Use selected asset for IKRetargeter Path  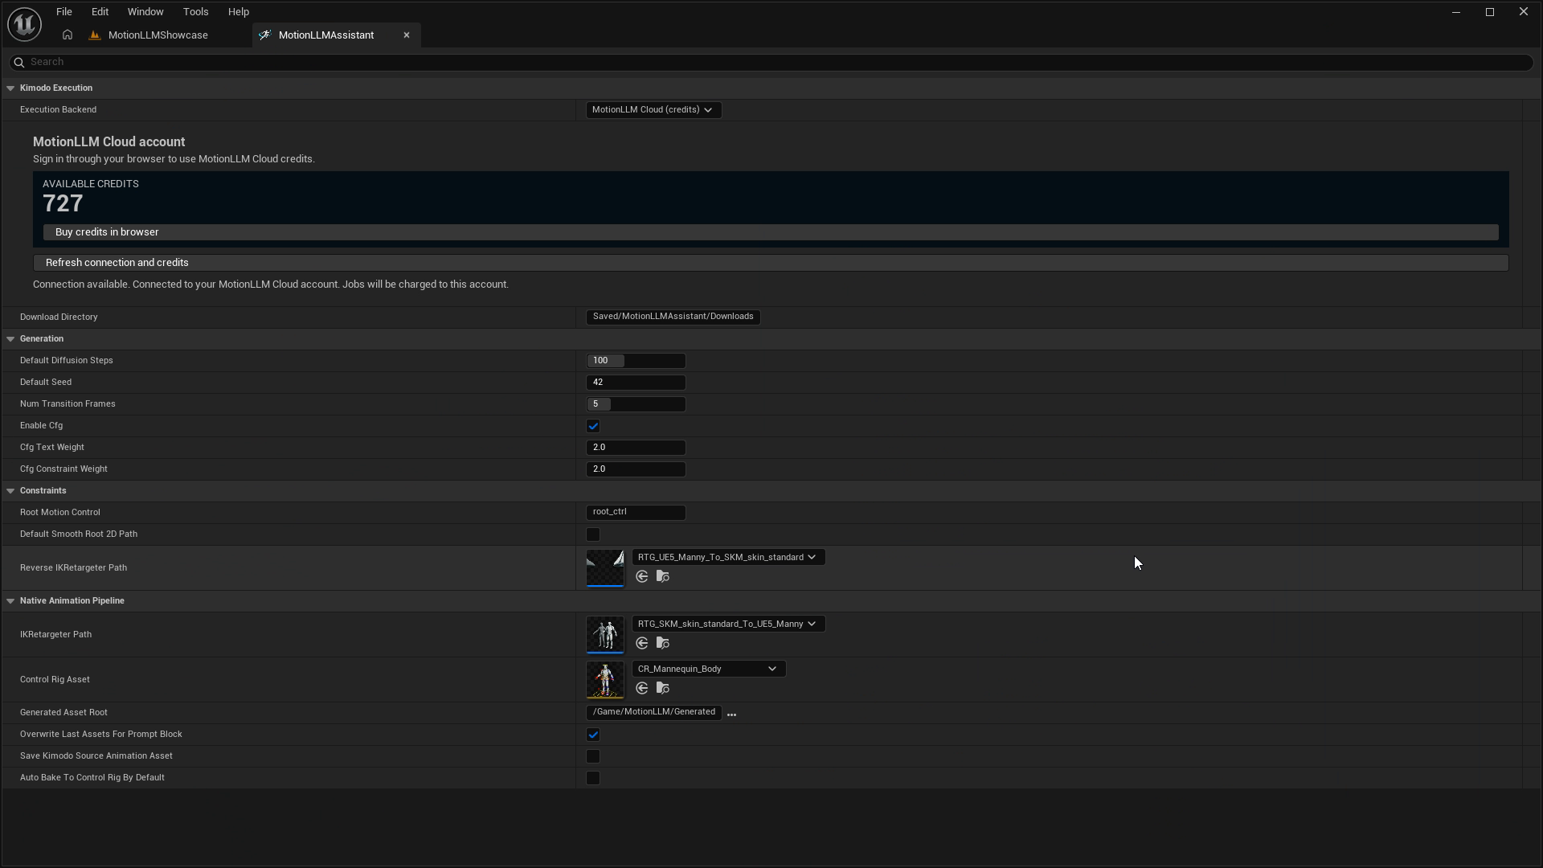pos(642,643)
